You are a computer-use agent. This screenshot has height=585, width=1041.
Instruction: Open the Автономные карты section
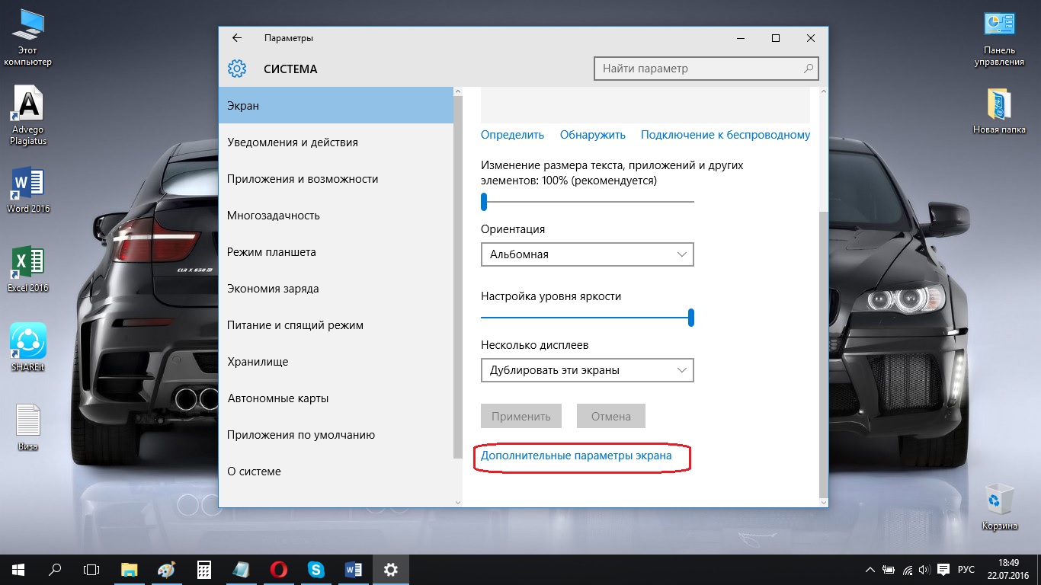coord(336,398)
